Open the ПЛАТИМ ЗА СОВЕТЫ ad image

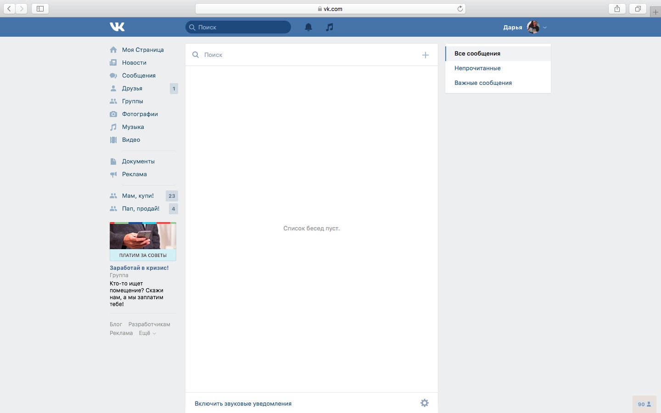[x=143, y=241]
